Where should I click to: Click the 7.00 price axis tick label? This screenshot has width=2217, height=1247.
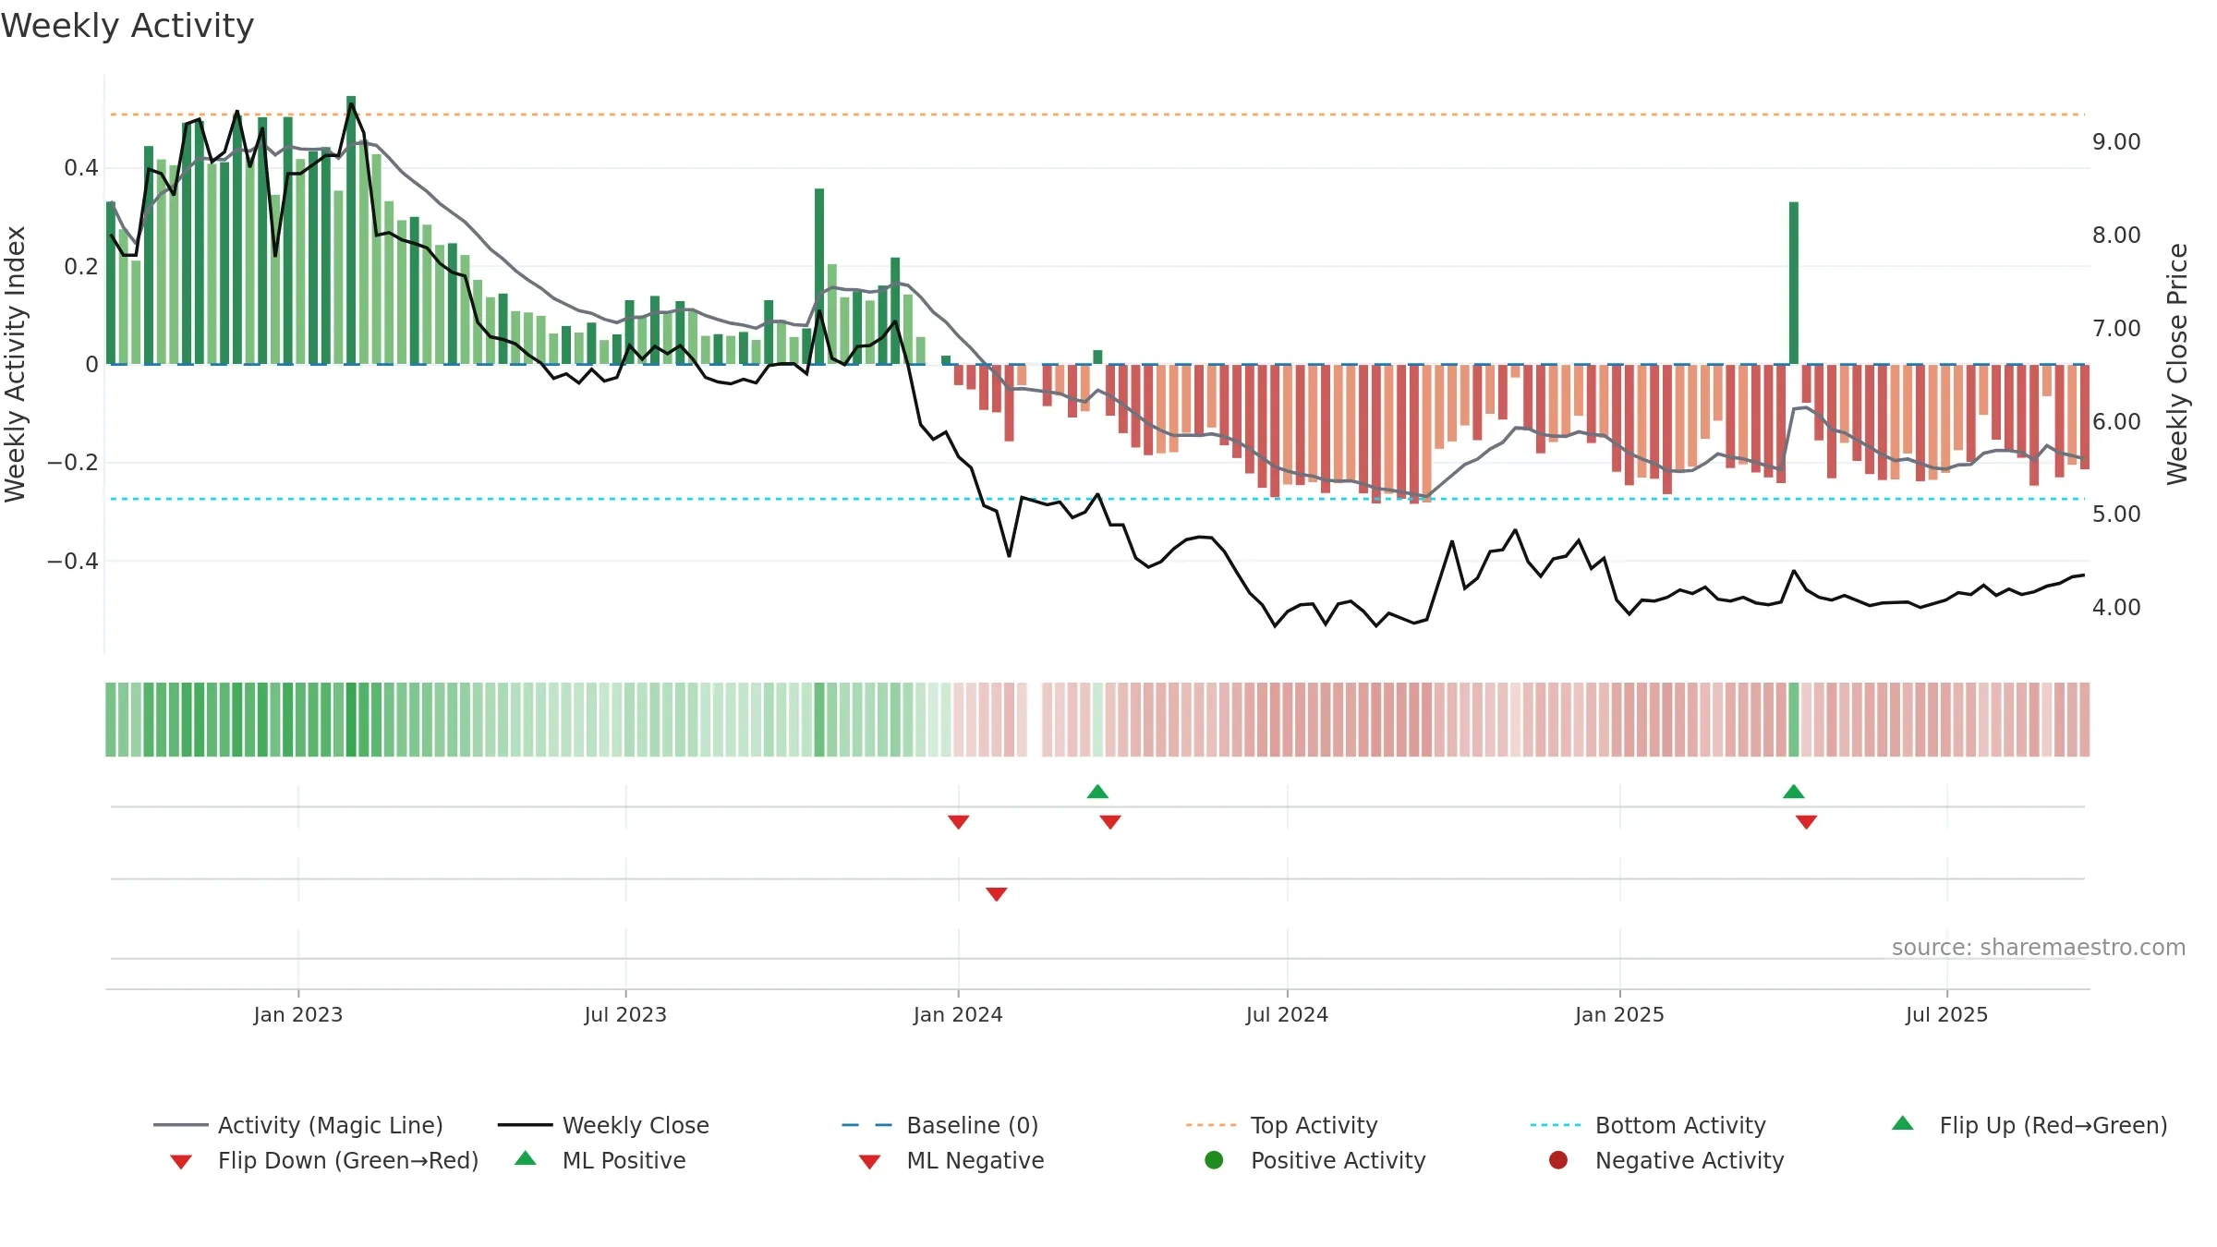(x=2116, y=329)
